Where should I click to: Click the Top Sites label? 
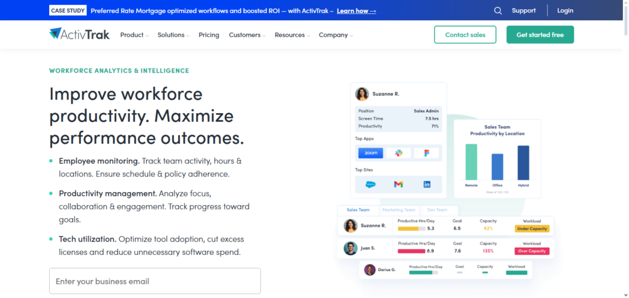tap(364, 170)
